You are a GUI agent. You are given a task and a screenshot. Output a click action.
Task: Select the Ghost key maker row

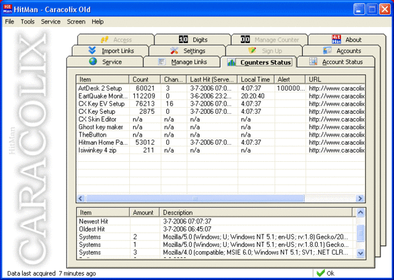tap(220, 127)
